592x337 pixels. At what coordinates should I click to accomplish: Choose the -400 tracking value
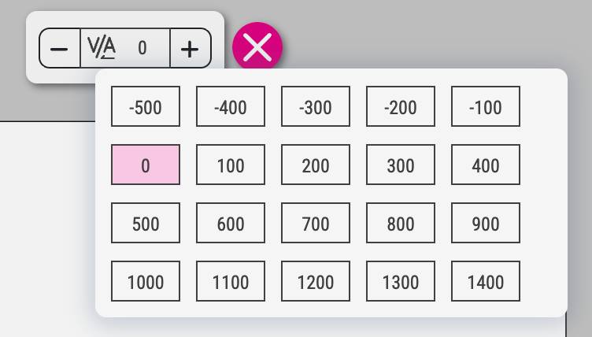(231, 107)
